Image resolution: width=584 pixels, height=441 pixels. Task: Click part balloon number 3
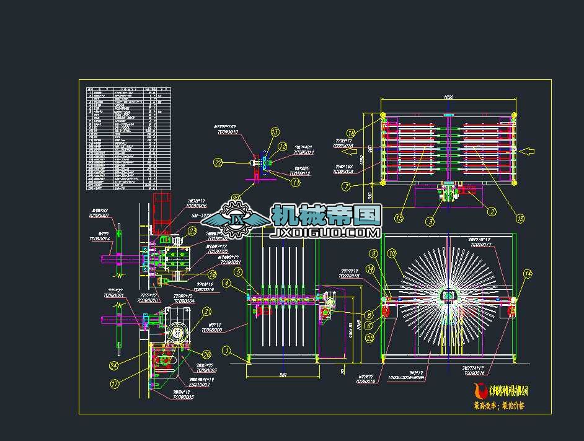coord(430,222)
